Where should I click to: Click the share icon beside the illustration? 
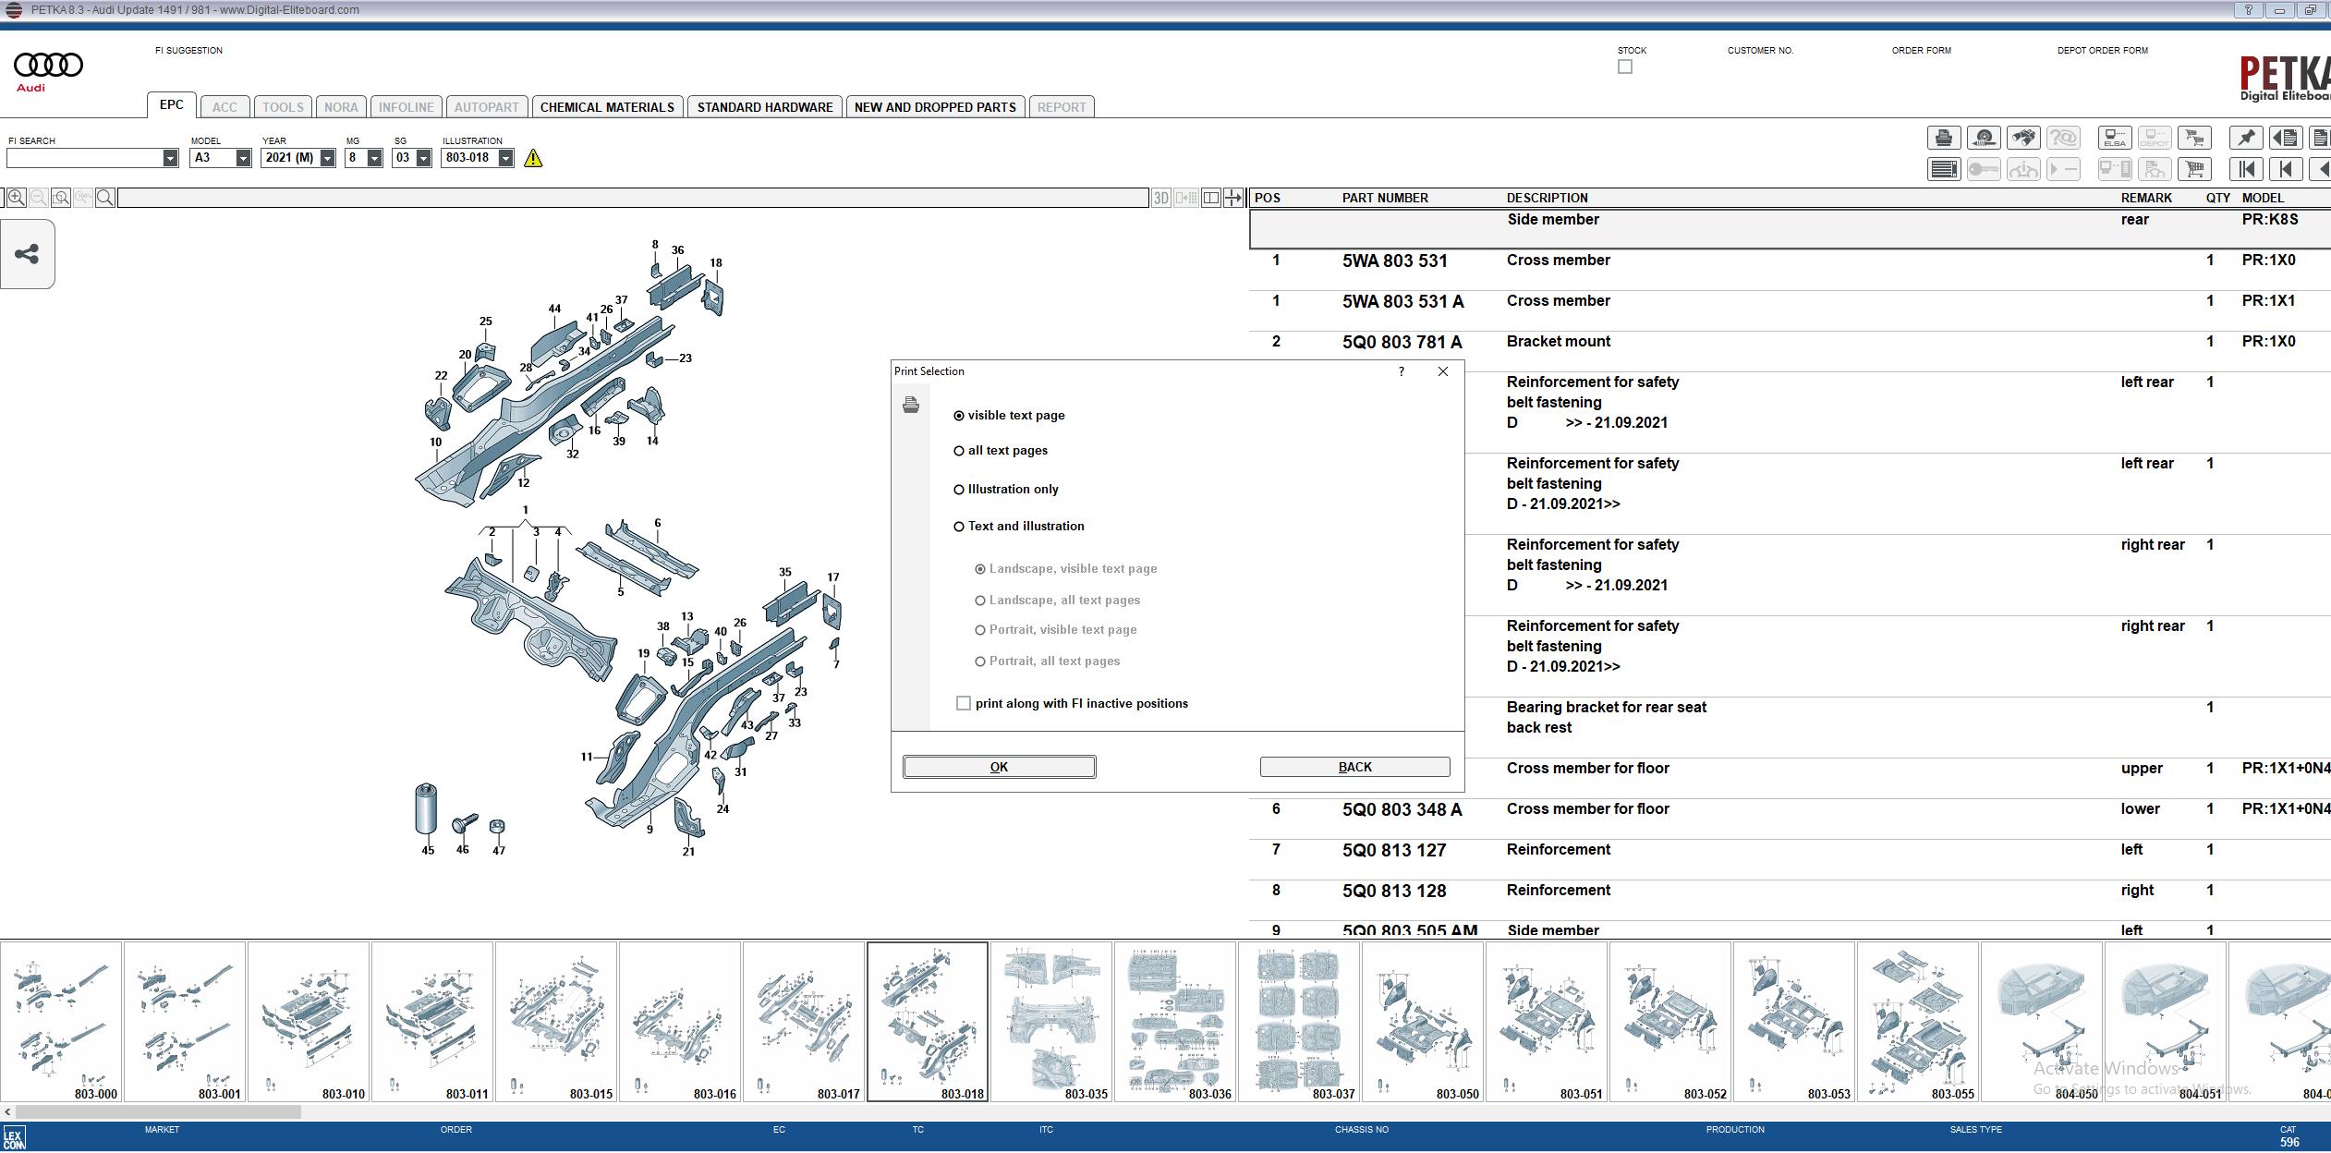click(27, 254)
